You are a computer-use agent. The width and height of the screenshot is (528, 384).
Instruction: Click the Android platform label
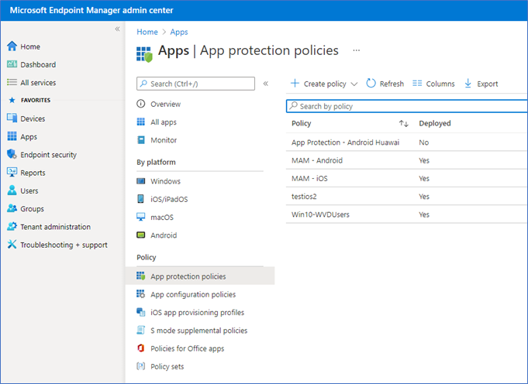coord(164,235)
